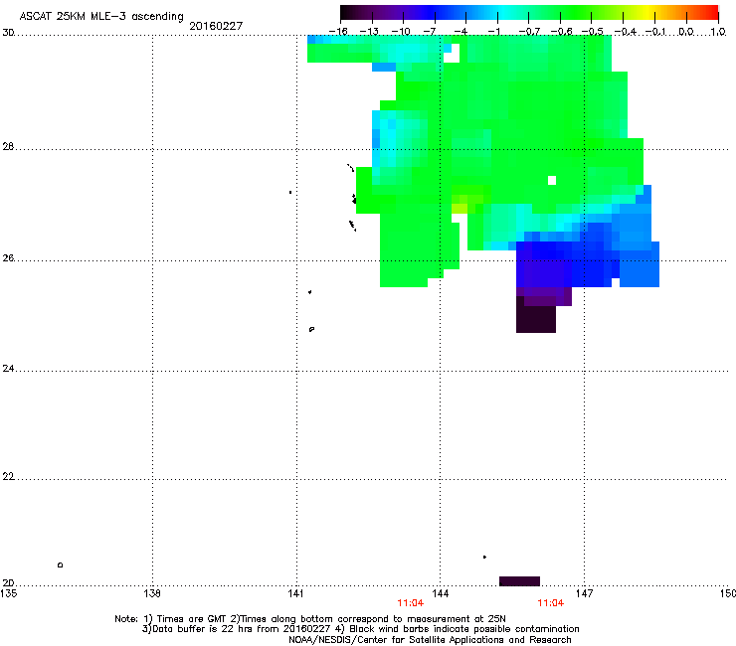Click the 'Times are GMT' note line

pyautogui.click(x=309, y=619)
